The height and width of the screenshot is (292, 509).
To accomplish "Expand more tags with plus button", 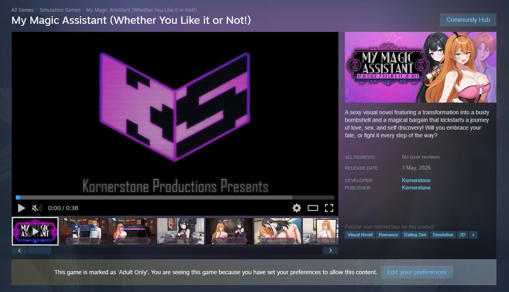I will pyautogui.click(x=473, y=235).
